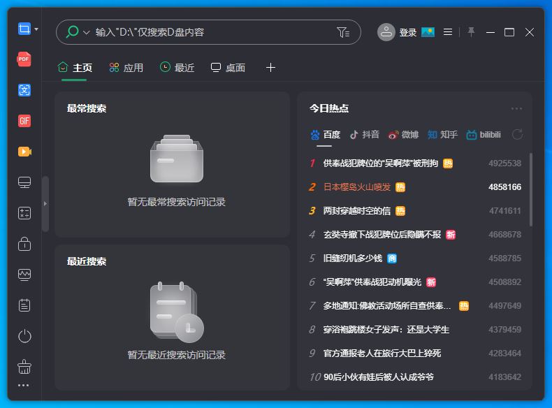
Task: Click the 最常搜索 section heading
Action: pos(87,108)
